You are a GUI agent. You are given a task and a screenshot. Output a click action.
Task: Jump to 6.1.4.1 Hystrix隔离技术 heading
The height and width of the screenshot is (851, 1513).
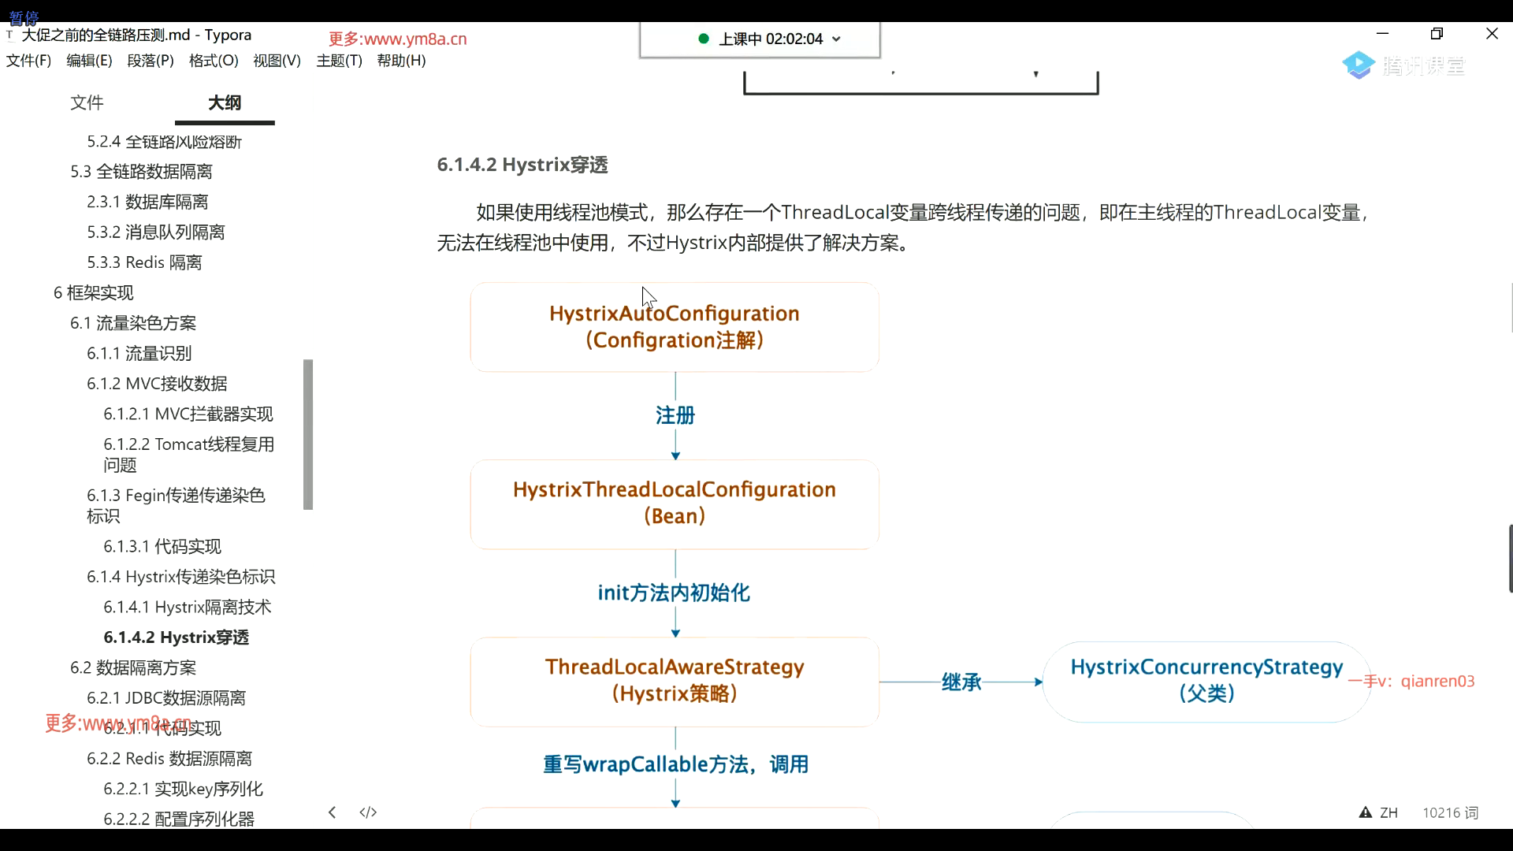pyautogui.click(x=187, y=607)
